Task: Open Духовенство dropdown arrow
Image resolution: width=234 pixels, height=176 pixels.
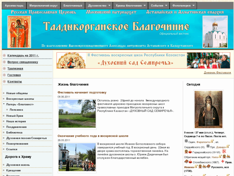Action: click(109, 5)
